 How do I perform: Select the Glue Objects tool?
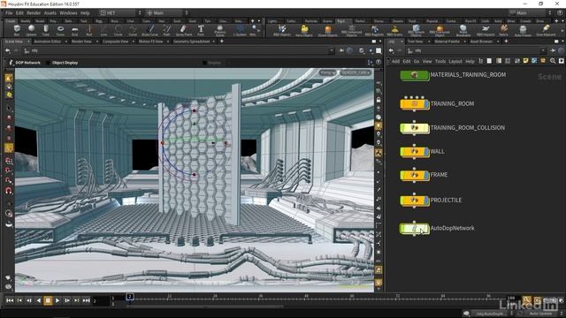click(328, 30)
